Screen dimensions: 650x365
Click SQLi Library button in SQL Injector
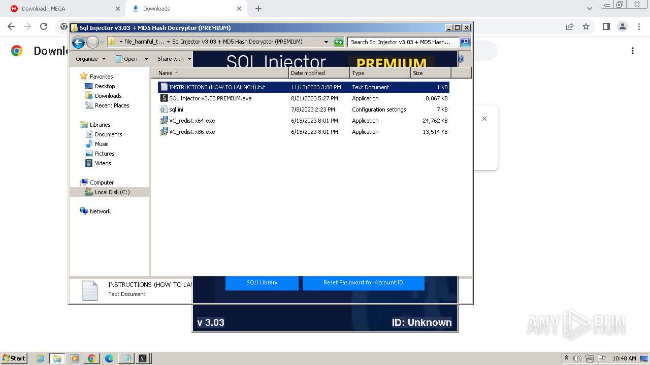point(262,283)
